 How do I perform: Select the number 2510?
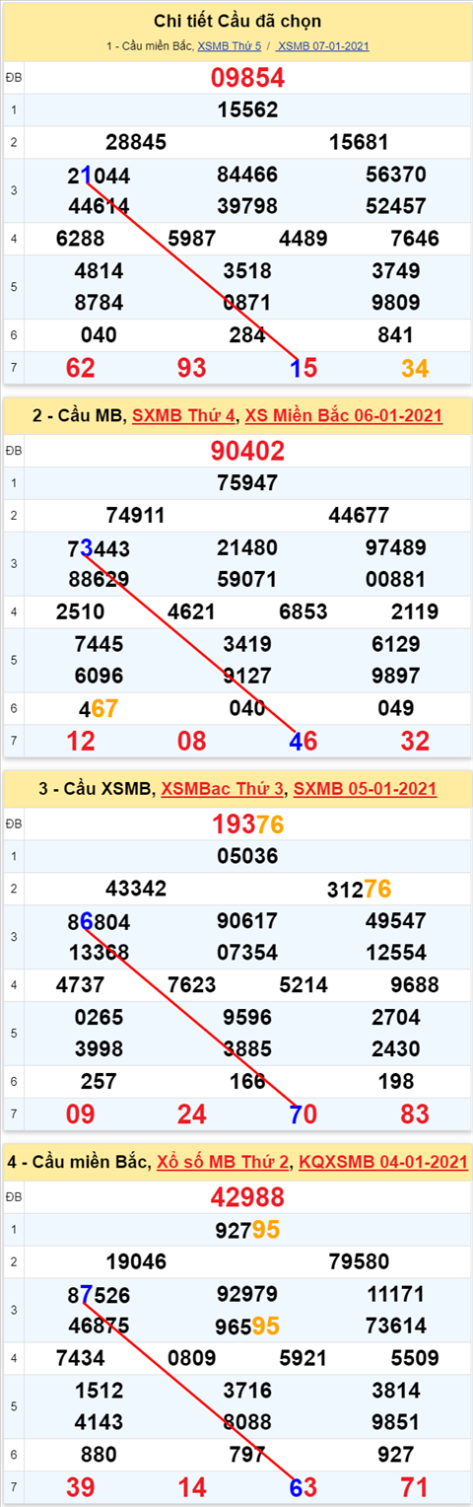tap(81, 611)
